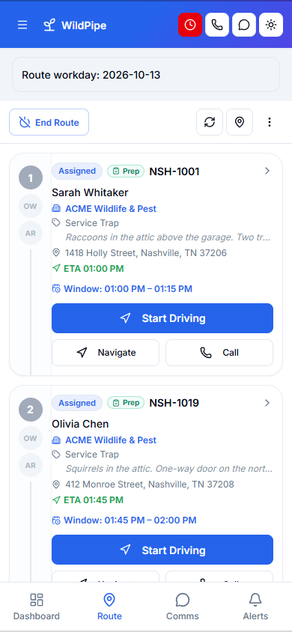Call Sarah Whitaker

pos(219,353)
